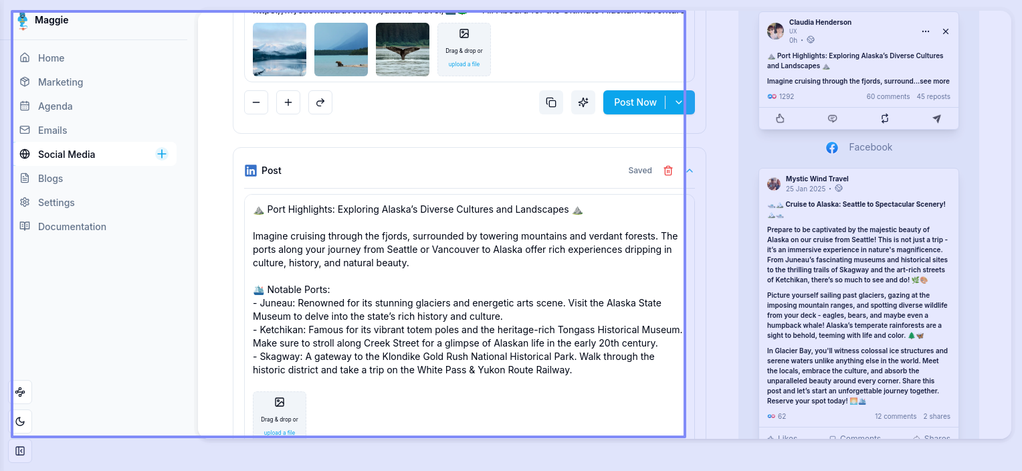The image size is (1022, 471).
Task: Click see more in the LinkedIn preview
Action: [x=934, y=82]
